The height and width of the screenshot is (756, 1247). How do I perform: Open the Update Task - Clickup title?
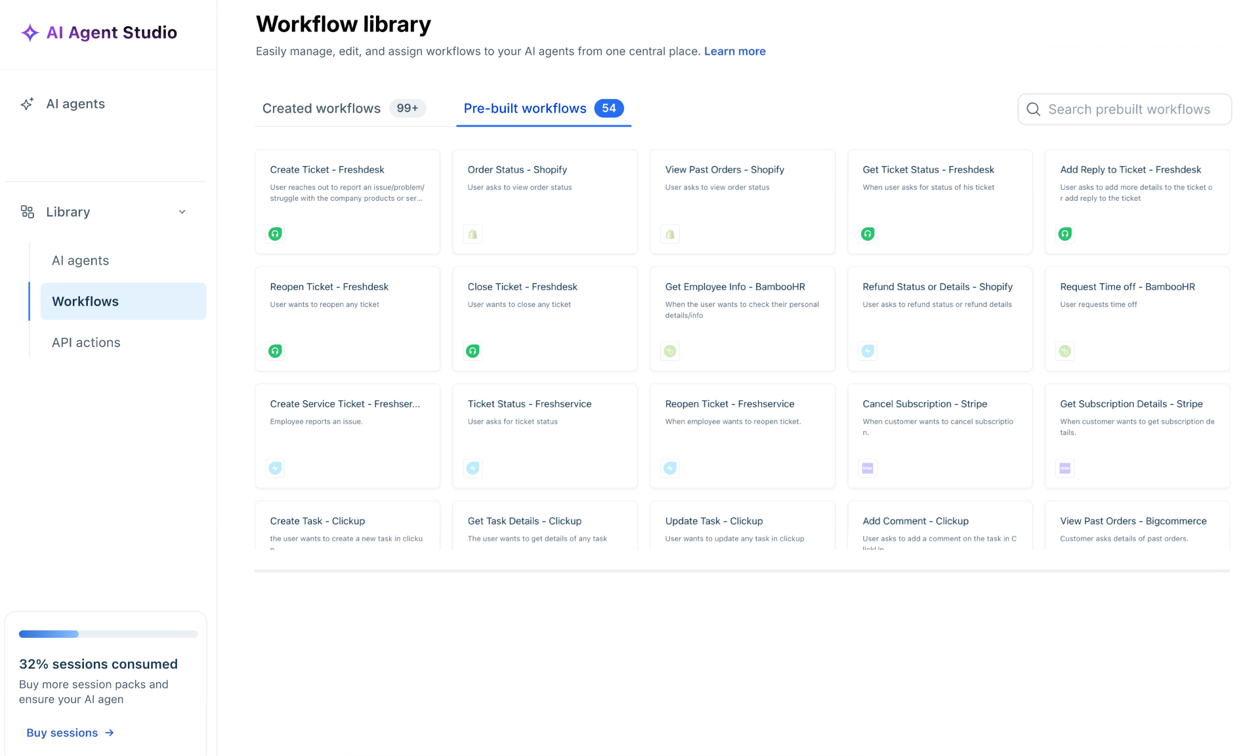tap(714, 521)
